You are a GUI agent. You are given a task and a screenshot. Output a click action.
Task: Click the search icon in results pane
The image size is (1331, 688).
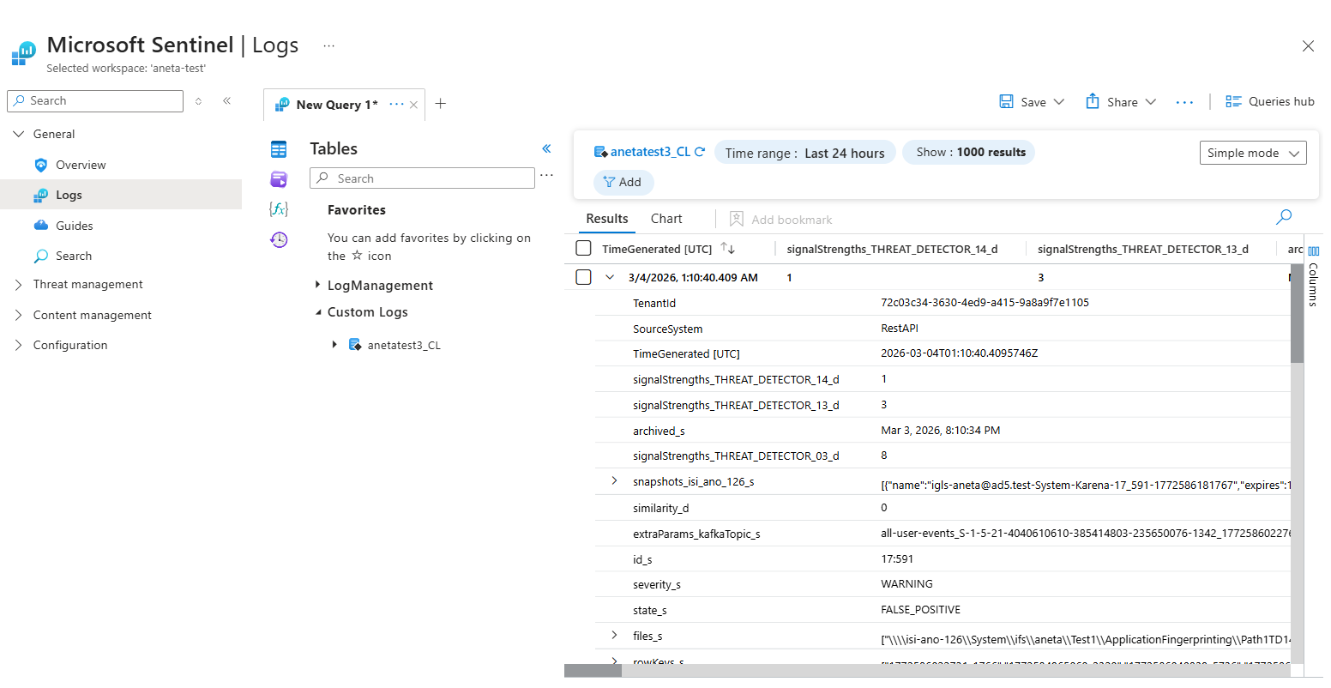point(1284,217)
